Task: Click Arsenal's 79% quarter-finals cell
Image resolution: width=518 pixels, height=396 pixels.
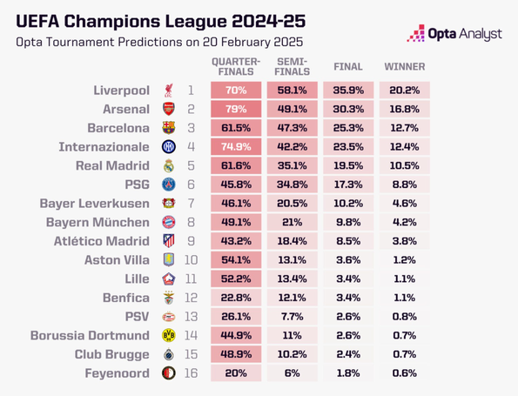Action: tap(236, 109)
